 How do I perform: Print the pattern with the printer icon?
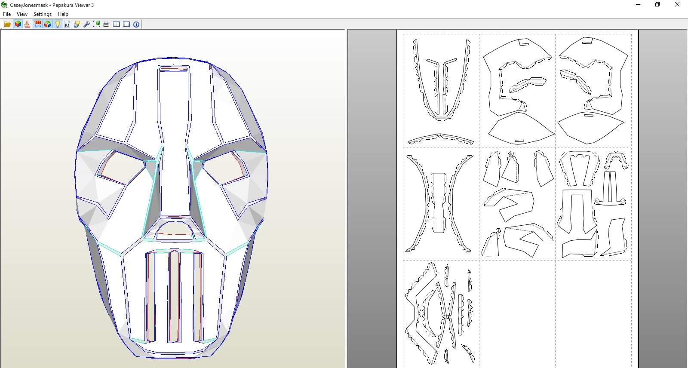click(x=106, y=24)
